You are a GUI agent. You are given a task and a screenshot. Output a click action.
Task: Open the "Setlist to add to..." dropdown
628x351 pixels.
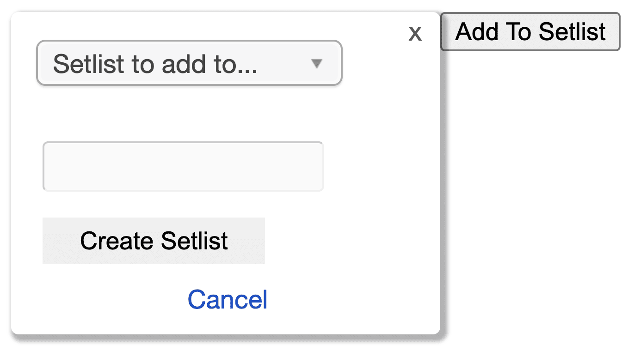click(x=189, y=63)
